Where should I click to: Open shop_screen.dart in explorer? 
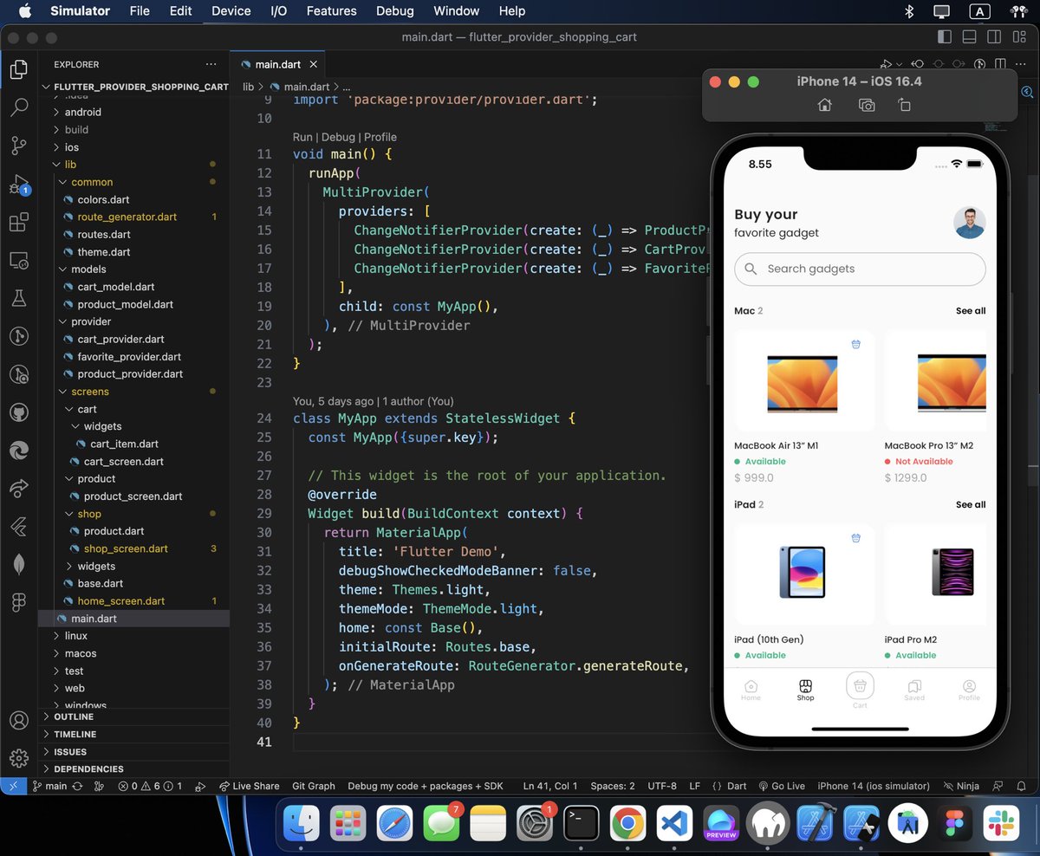click(126, 548)
